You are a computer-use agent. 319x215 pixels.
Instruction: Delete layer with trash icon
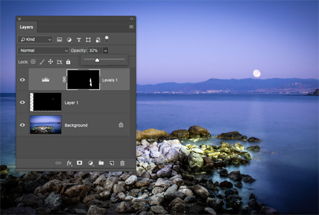pyautogui.click(x=122, y=163)
